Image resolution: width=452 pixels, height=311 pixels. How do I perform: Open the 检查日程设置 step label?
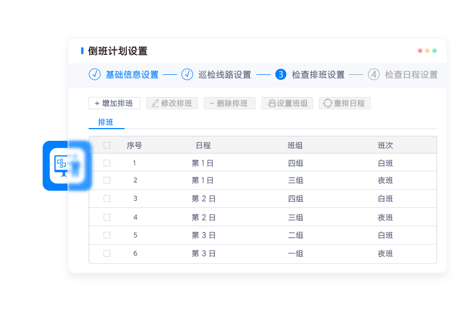tap(411, 74)
